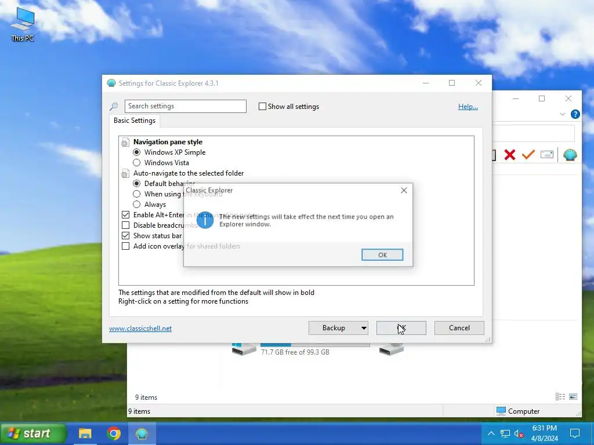Click the orange checkmark properties icon

click(x=528, y=154)
